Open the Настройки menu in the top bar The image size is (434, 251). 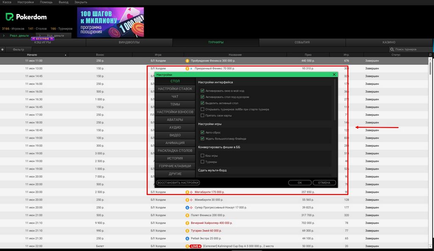27,2
